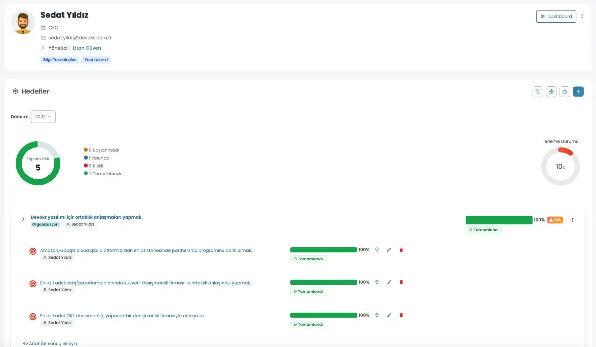The width and height of the screenshot is (596, 347).
Task: Open the Dönem 2022 dropdown
Action: (x=43, y=117)
